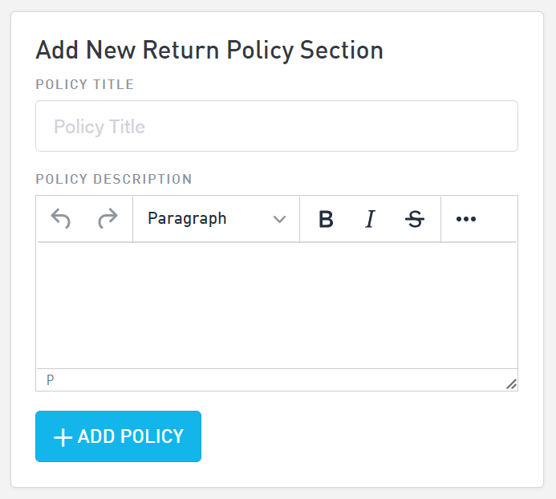Click the chevron beside Paragraph
The image size is (556, 499).
279,220
